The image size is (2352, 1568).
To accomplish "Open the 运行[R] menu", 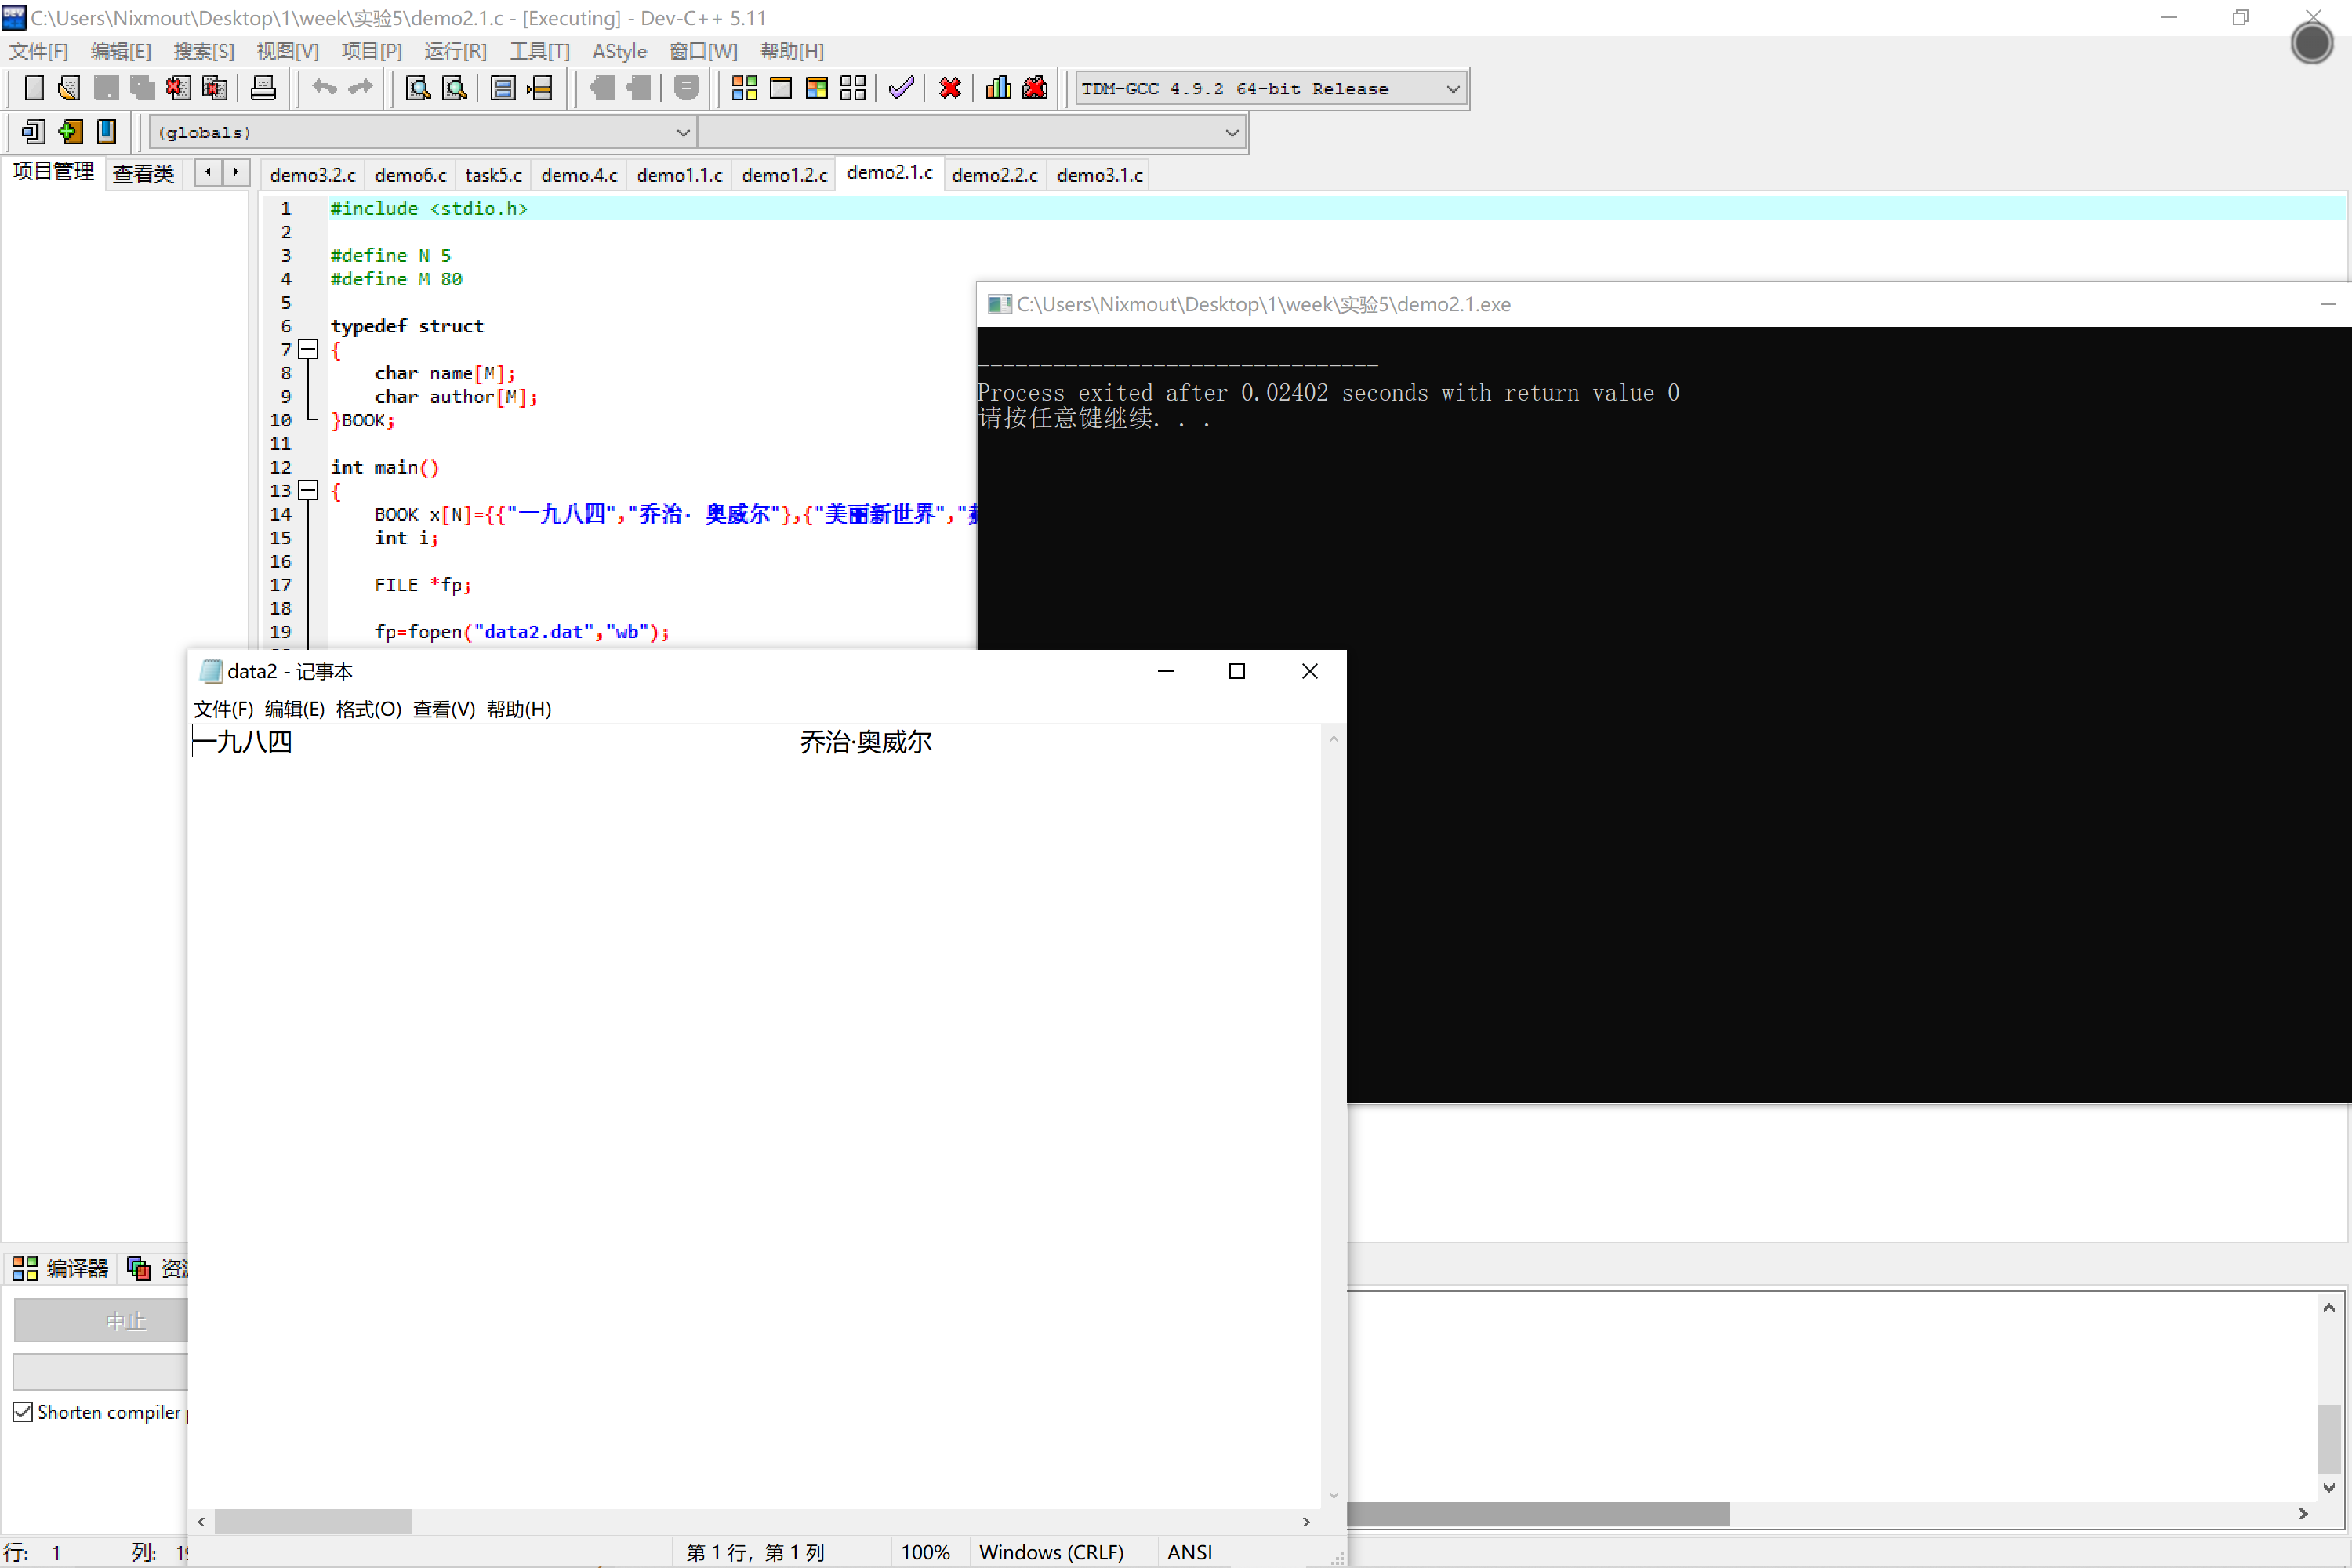I will click(x=455, y=51).
